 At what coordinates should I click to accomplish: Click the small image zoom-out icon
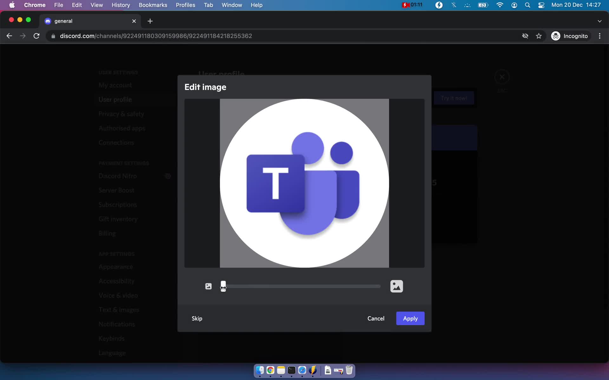click(x=208, y=286)
